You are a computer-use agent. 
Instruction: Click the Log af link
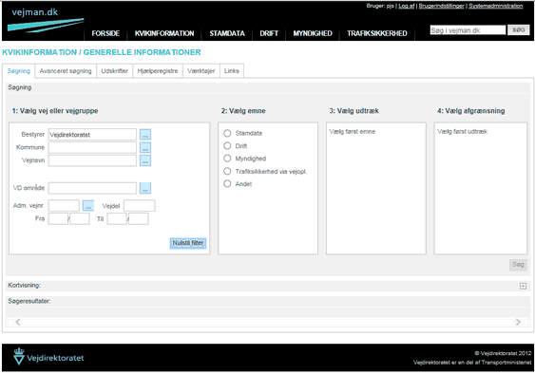point(407,6)
